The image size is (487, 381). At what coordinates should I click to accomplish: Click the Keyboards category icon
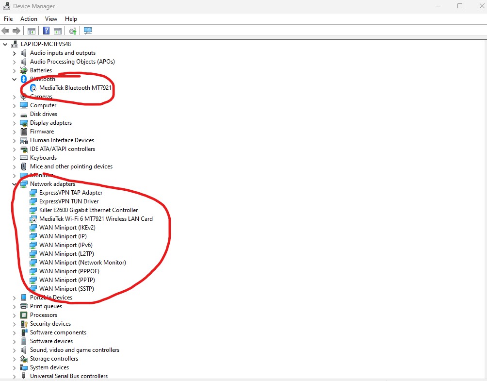(24, 158)
